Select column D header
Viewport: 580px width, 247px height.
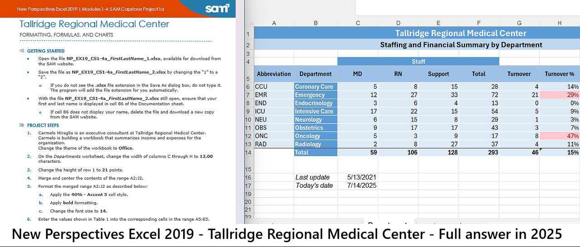(x=398, y=23)
